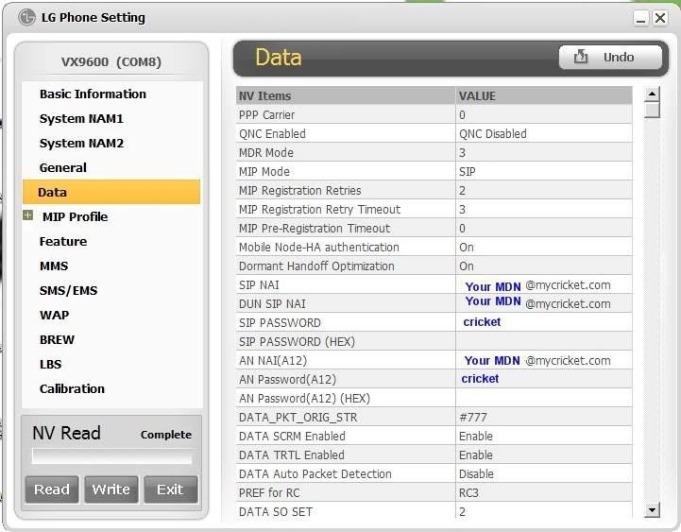The height and width of the screenshot is (532, 681).
Task: Click the AN NAI(A12) value field
Action: 544,360
